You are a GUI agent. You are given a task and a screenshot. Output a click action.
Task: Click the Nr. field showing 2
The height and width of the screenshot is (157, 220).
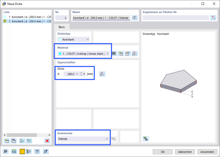pos(61,18)
